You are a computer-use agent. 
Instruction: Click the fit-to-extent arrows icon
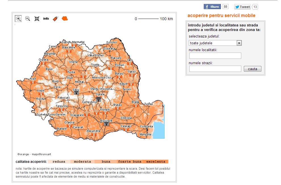[37, 19]
